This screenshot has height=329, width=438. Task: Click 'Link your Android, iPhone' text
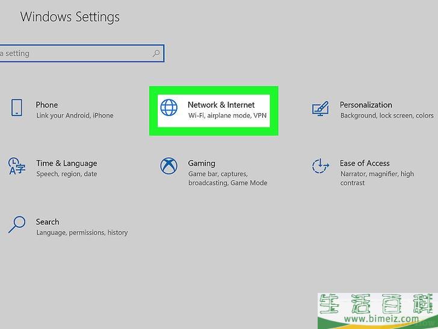(75, 115)
